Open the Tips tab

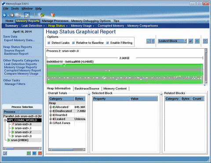[x=116, y=21]
